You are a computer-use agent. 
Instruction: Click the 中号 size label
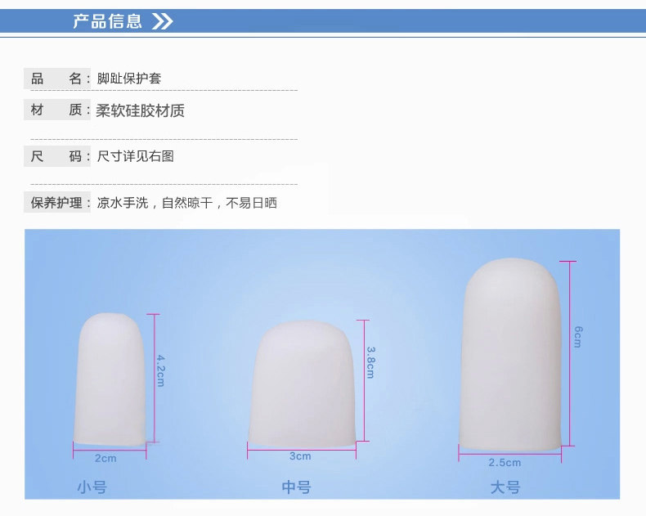(x=297, y=487)
